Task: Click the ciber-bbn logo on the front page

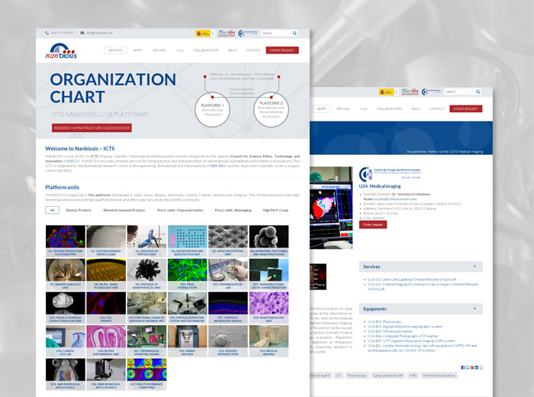Action: click(227, 33)
